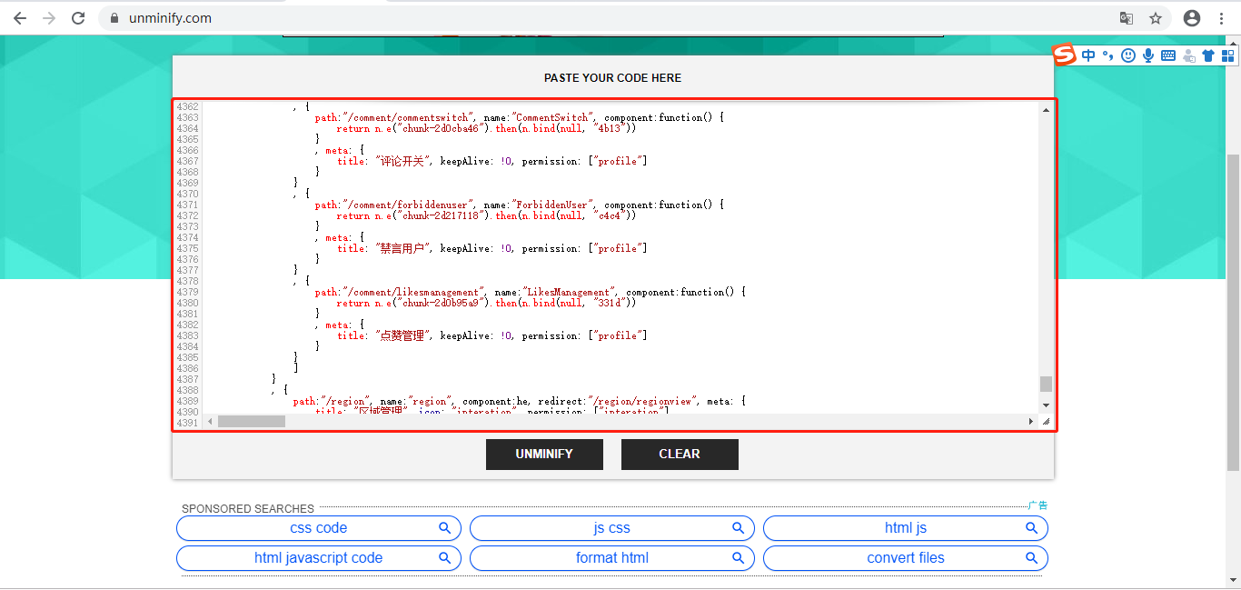Click the code area scroll-up arrow
1241x590 pixels.
tap(1046, 110)
